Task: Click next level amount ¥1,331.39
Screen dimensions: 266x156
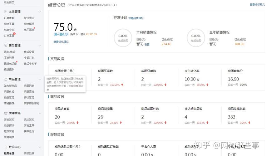Action: point(91,34)
